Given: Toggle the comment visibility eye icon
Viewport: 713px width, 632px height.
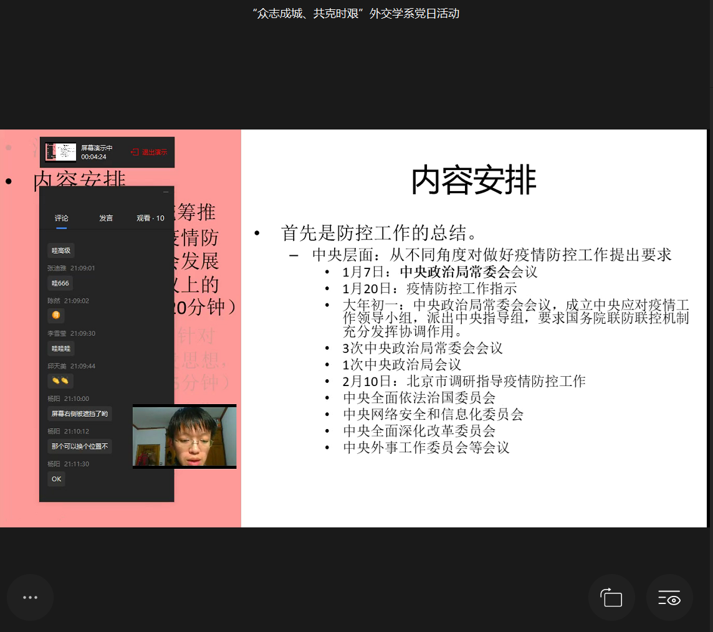Looking at the screenshot, I should point(669,598).
